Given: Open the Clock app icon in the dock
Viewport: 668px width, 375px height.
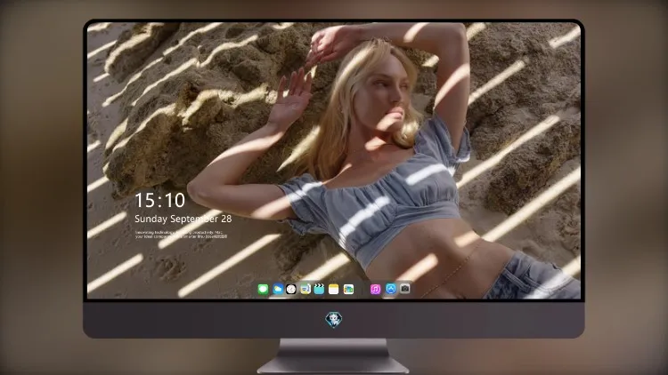Looking at the screenshot, I should click(291, 289).
